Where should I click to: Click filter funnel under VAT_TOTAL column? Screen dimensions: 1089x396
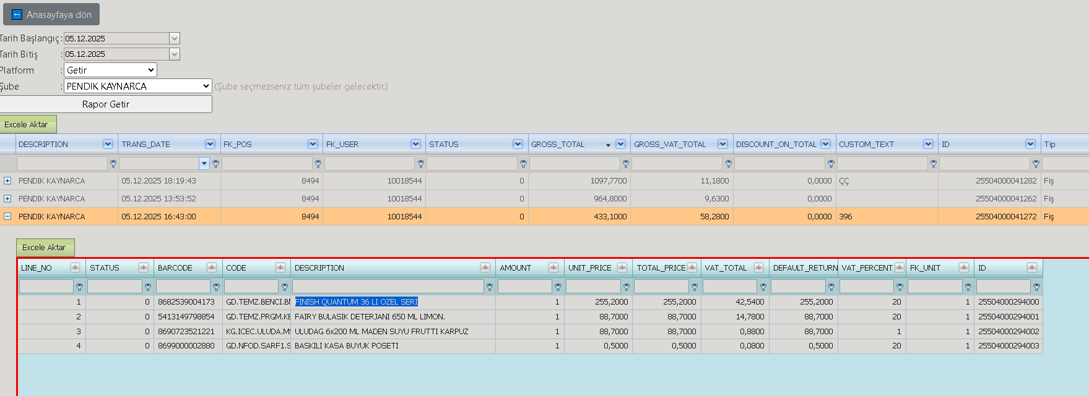pos(763,287)
